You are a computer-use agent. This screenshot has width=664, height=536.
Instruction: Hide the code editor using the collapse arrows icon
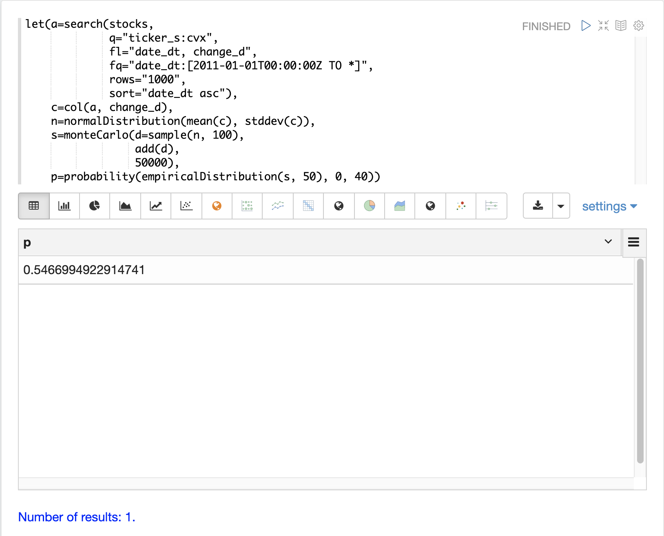pyautogui.click(x=603, y=26)
